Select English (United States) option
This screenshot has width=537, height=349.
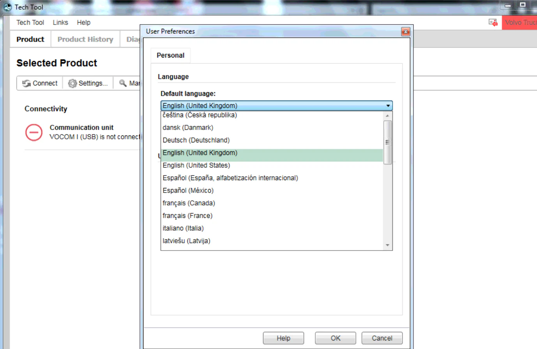(272, 165)
